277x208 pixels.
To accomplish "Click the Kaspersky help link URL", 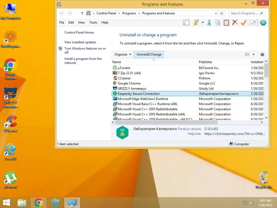I will pyautogui.click(x=235, y=134).
